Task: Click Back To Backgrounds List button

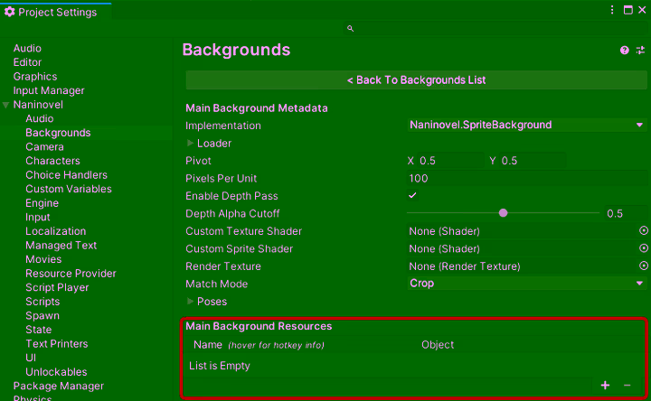Action: (416, 80)
